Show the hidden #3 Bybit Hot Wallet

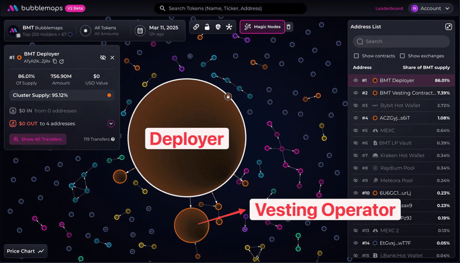356,106
